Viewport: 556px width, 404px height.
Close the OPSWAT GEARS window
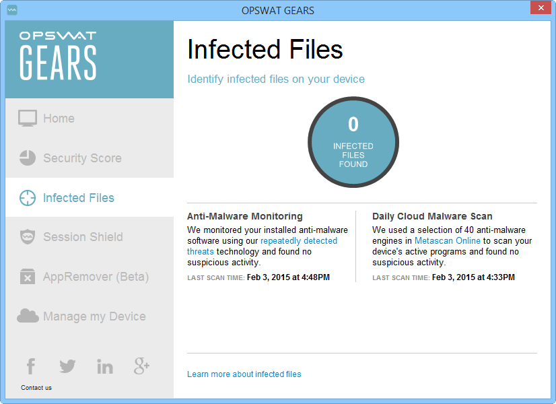541,7
